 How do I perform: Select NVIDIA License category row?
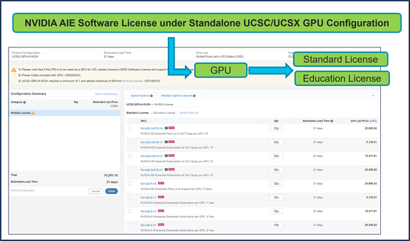tap(65, 113)
